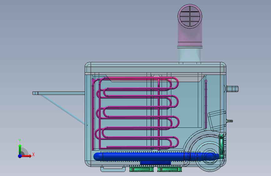Select the diagonal support strut under handle

click(63, 110)
